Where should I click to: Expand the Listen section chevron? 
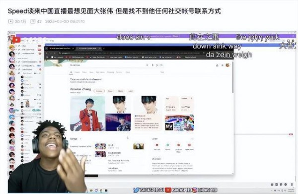(x=192, y=139)
